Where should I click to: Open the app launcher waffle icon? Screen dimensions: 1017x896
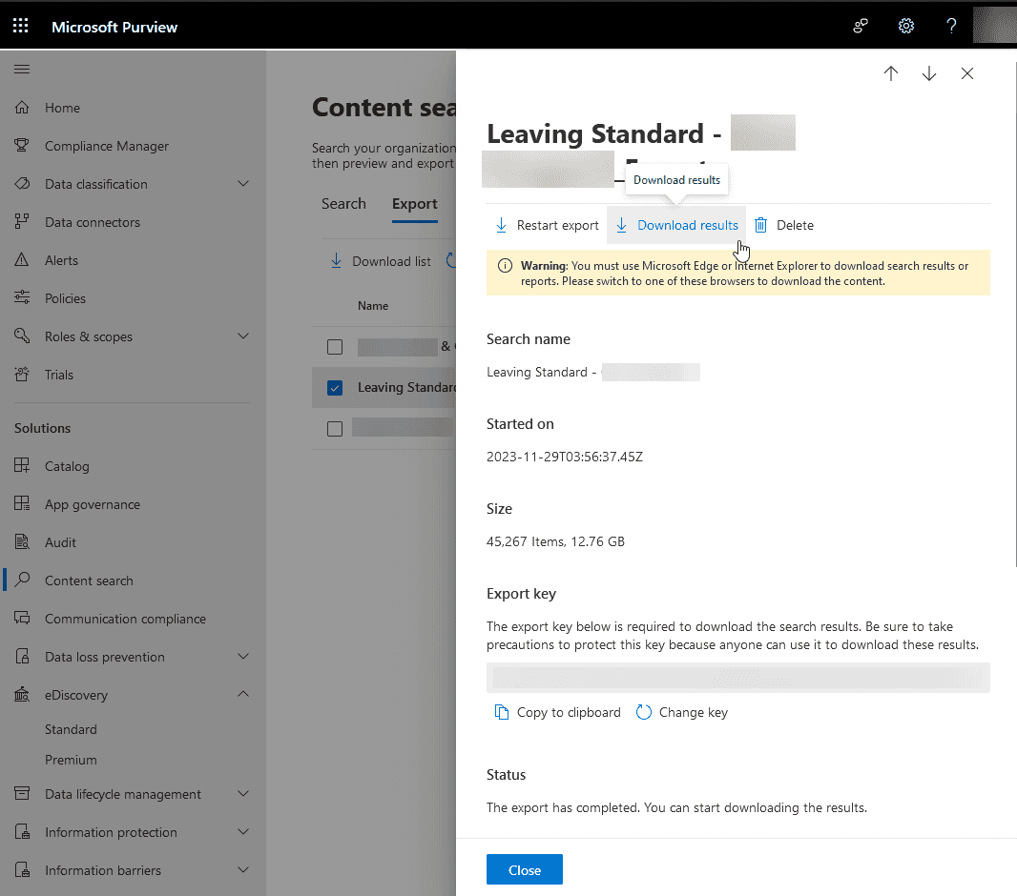pyautogui.click(x=20, y=26)
